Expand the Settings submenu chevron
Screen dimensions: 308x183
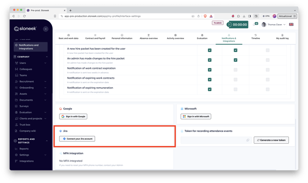[45, 155]
